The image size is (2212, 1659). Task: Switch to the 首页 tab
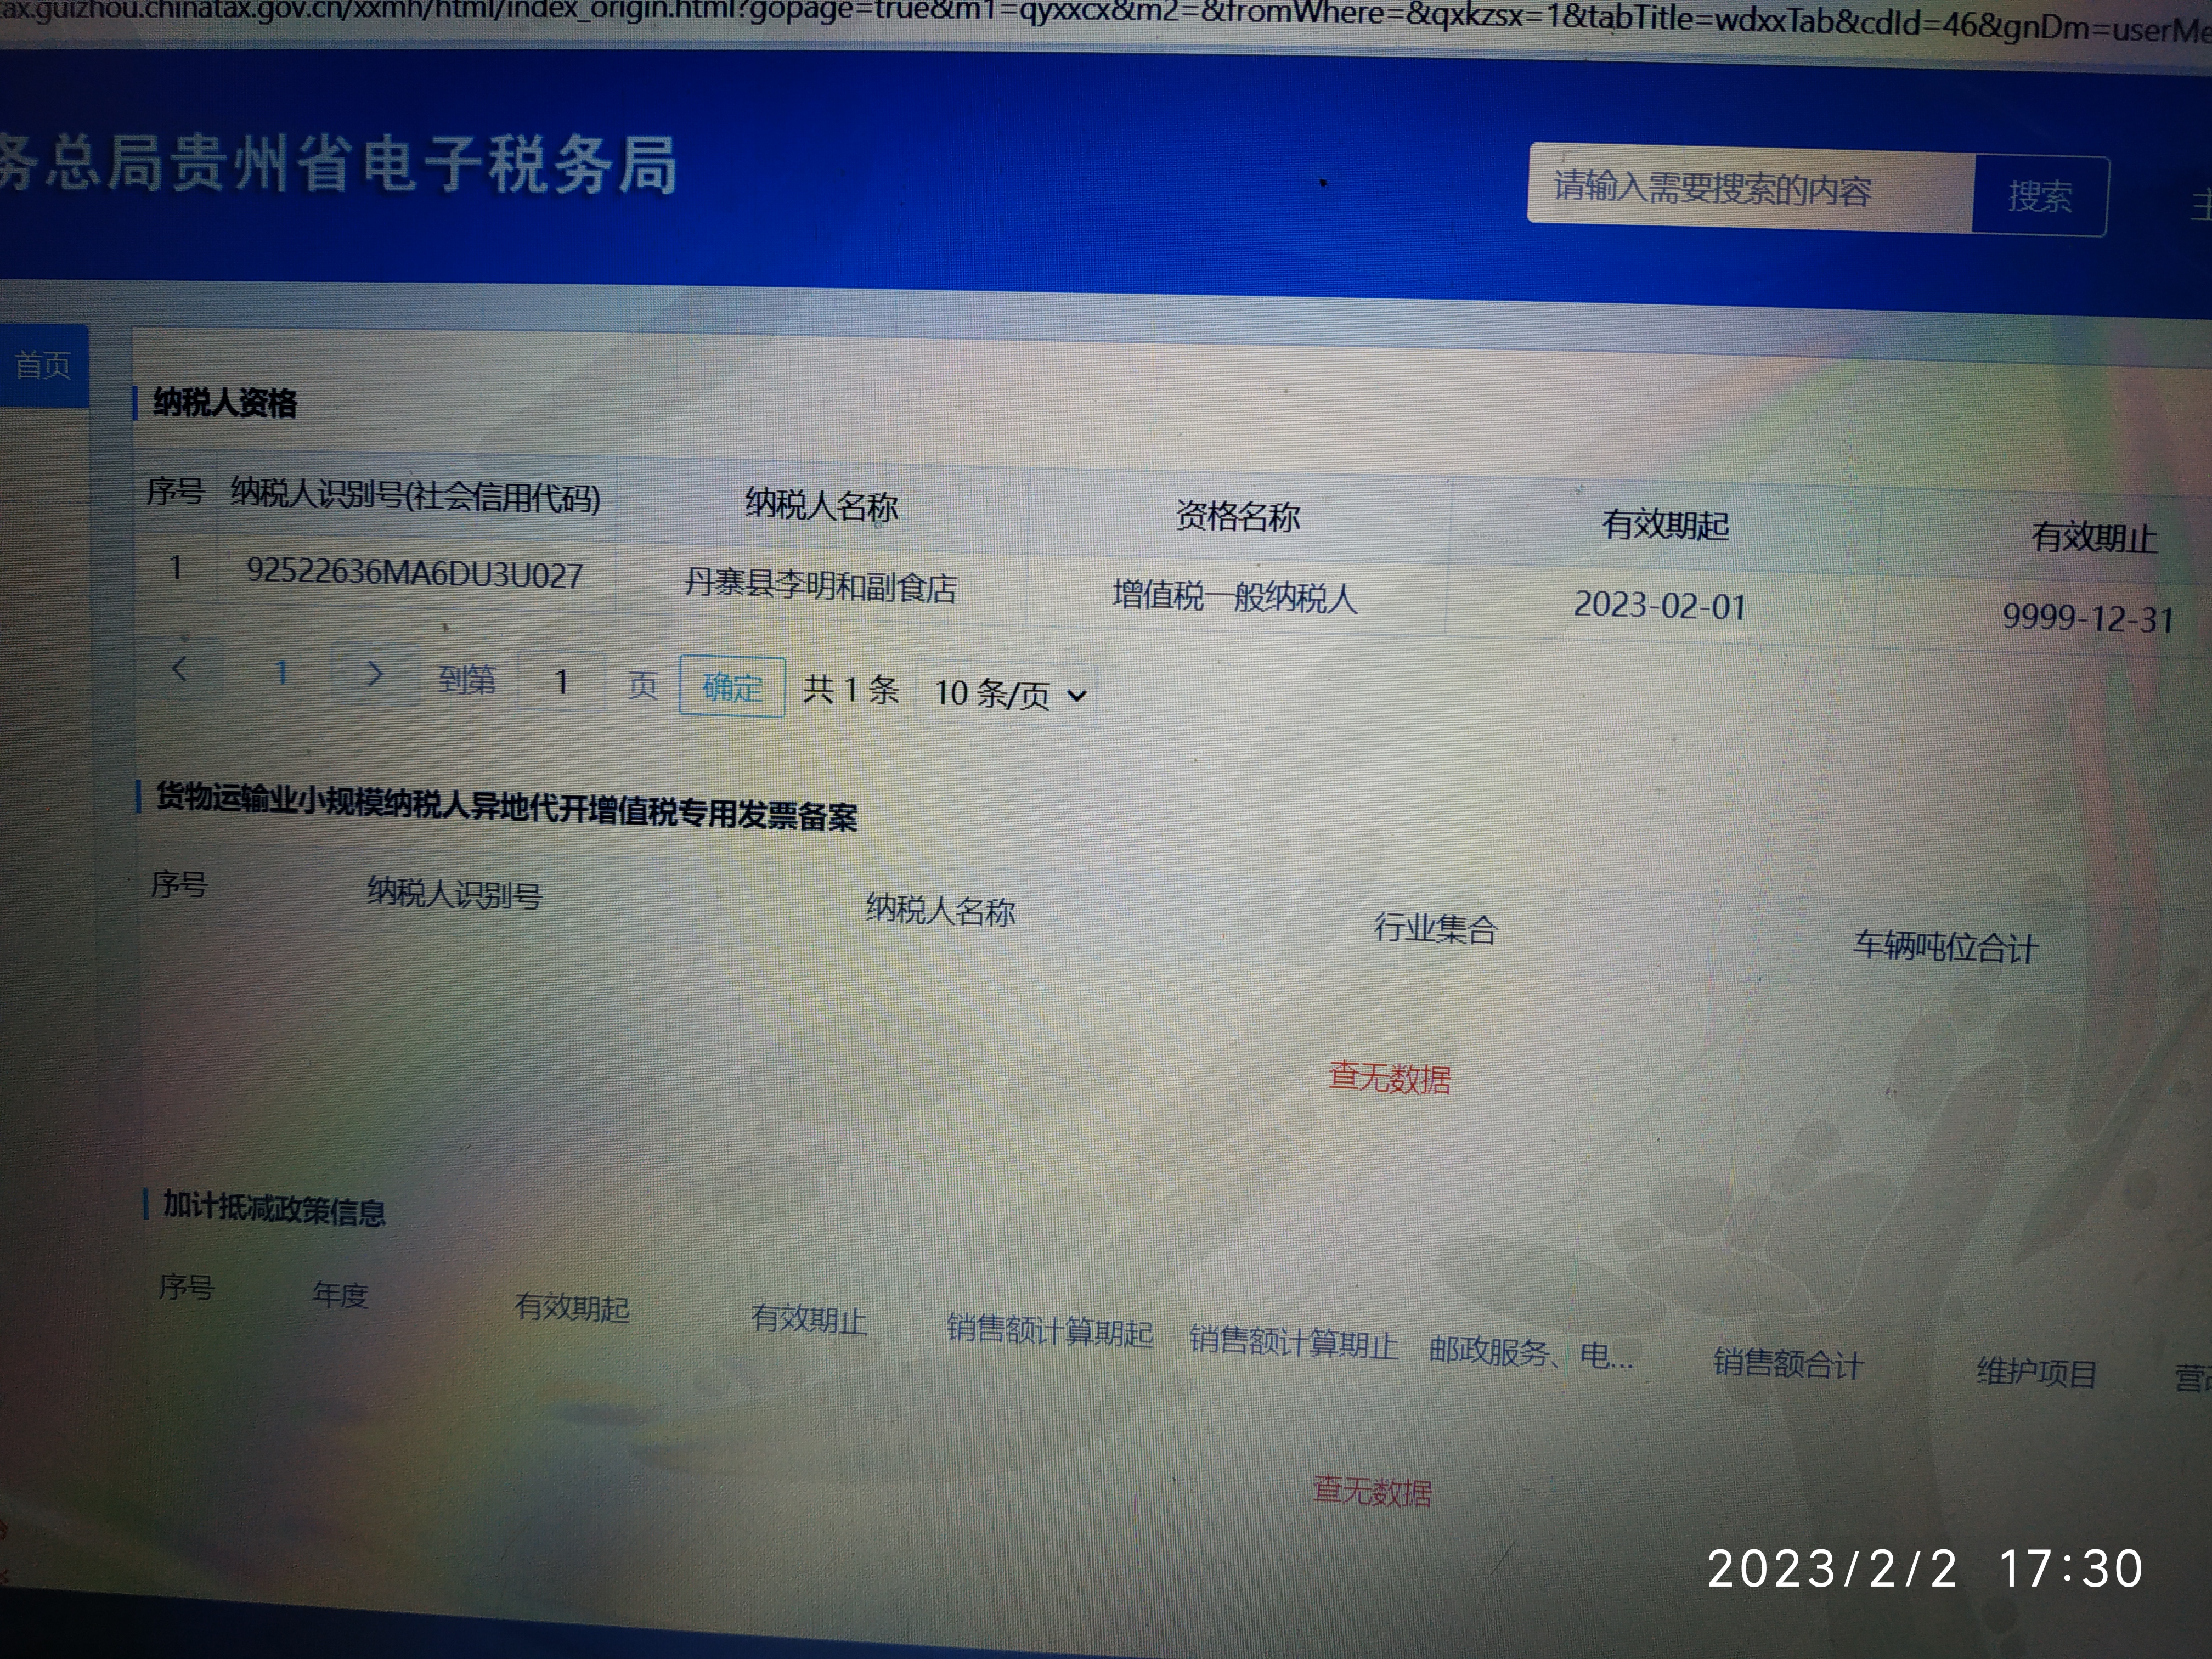[43, 365]
